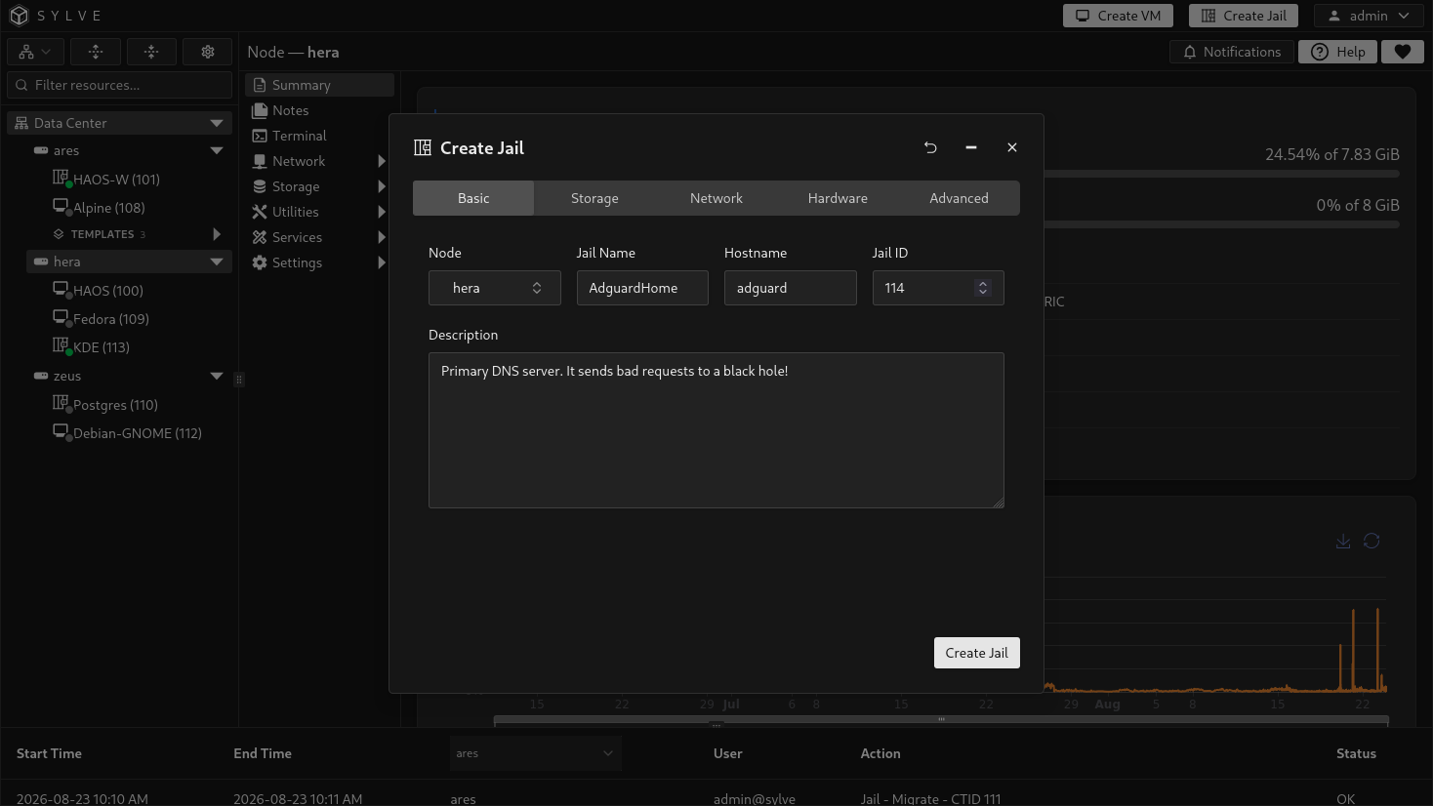The width and height of the screenshot is (1433, 806).
Task: Open the sidebar gear settings icon
Action: (x=207, y=52)
